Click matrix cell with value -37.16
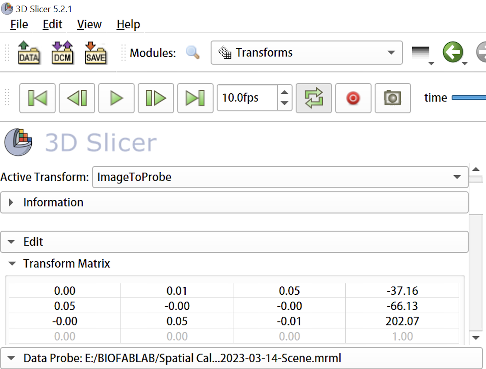Image resolution: width=486 pixels, height=369 pixels. coord(402,291)
